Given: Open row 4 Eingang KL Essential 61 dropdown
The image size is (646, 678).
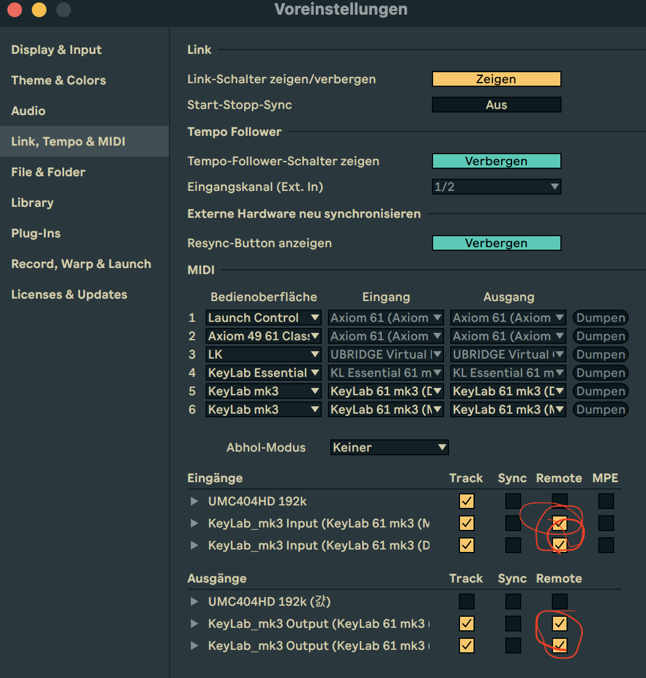Looking at the screenshot, I should point(385,373).
